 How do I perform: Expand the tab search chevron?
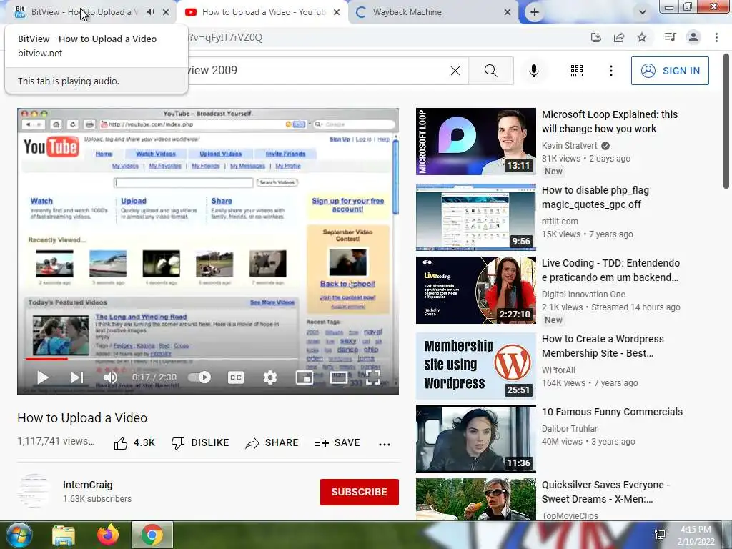(643, 12)
